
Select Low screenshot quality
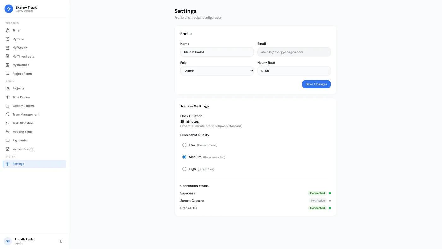tap(184, 145)
